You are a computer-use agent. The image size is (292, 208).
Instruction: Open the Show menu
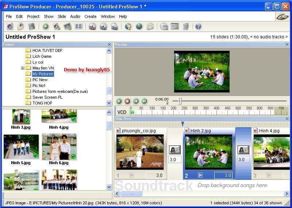point(49,16)
